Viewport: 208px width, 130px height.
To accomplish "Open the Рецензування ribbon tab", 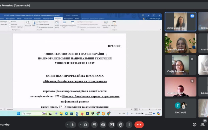I will (x=48, y=19).
